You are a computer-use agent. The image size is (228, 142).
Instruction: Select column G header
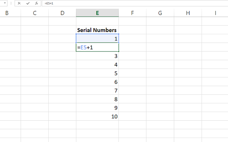[160, 13]
